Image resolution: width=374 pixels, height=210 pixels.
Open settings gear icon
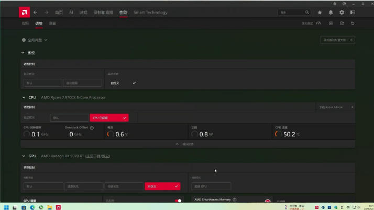[x=342, y=13]
